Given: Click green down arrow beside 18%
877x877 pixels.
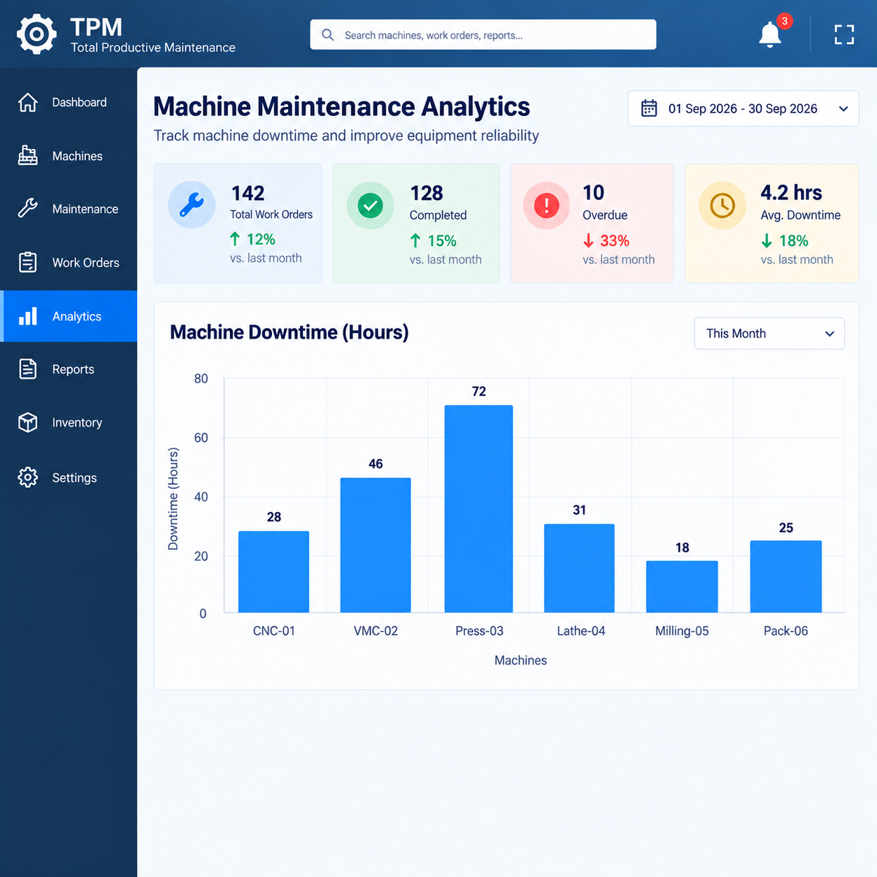Looking at the screenshot, I should click(767, 241).
